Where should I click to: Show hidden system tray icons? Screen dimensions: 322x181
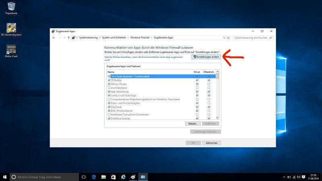pos(284,177)
